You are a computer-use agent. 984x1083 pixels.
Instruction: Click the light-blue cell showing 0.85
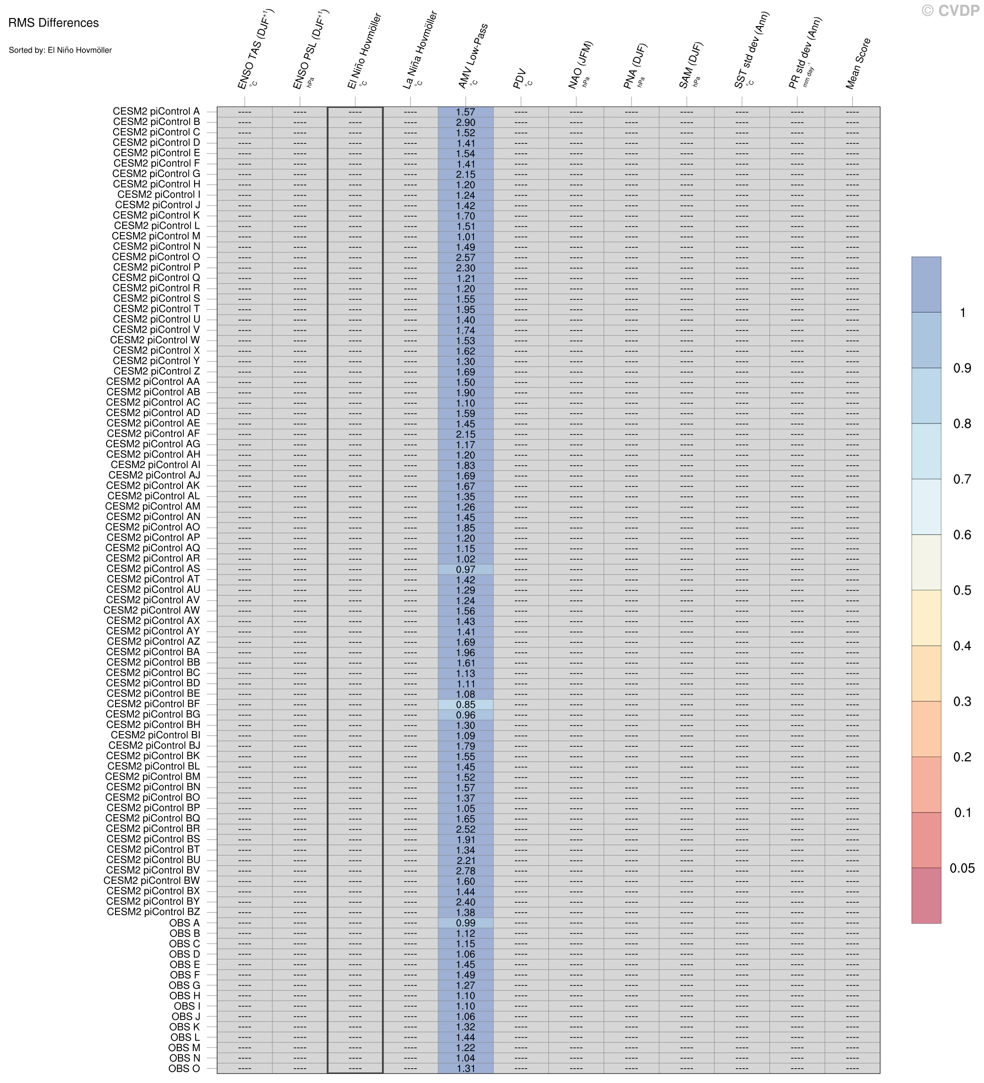point(465,704)
